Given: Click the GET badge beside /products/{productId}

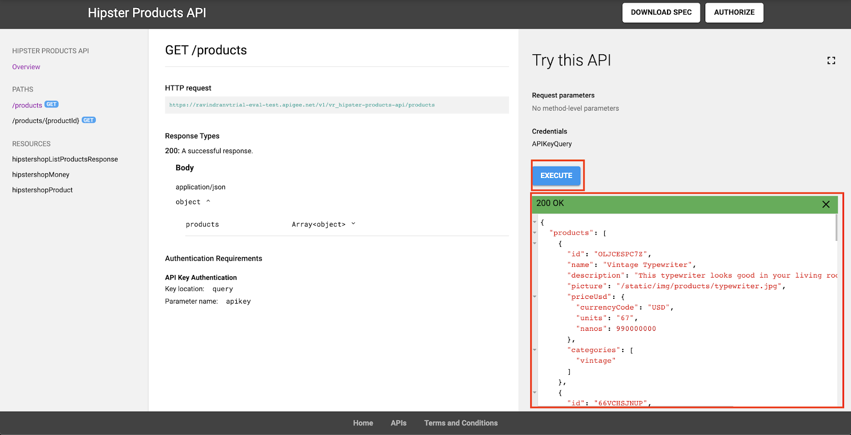Looking at the screenshot, I should tap(89, 120).
